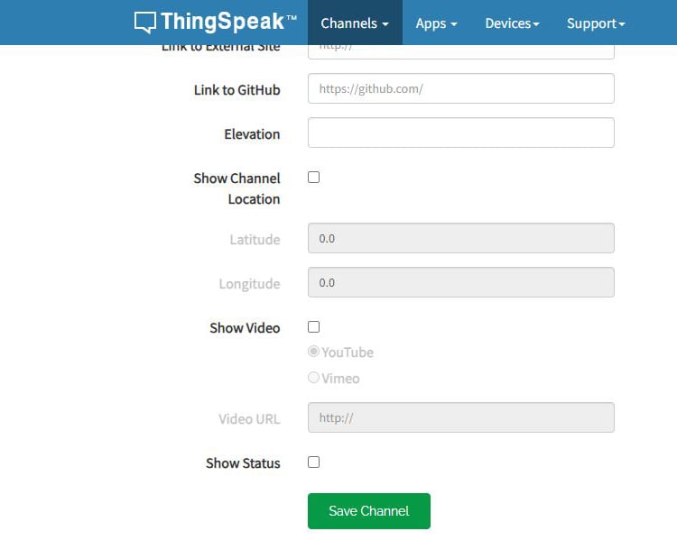Click the ThingSpeak speech bubble logo icon
Screen dimensions: 677x540
(x=144, y=23)
